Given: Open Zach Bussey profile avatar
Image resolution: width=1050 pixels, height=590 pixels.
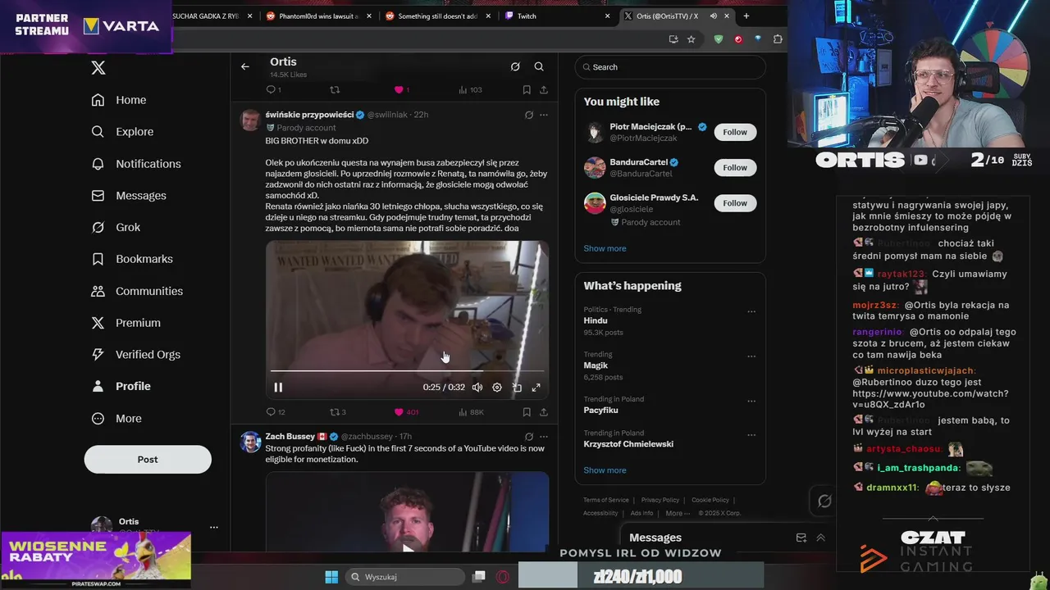Looking at the screenshot, I should (x=250, y=442).
